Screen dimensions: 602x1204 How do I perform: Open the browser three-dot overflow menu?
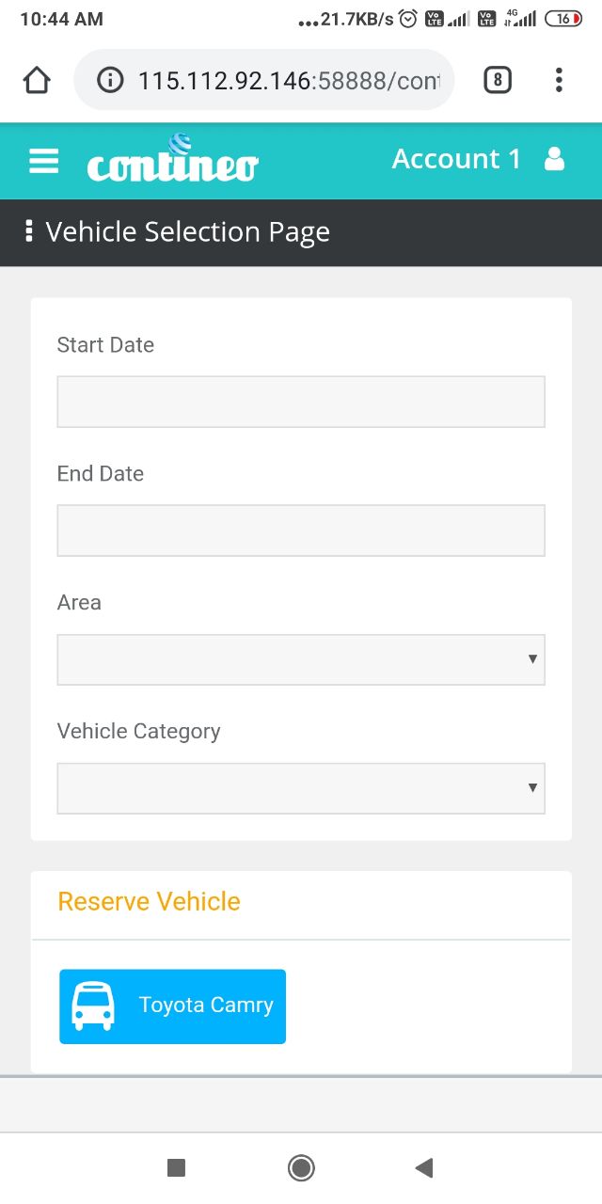pyautogui.click(x=559, y=81)
